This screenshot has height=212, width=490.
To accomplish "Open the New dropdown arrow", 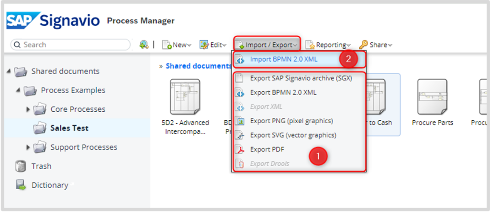I will coord(189,45).
